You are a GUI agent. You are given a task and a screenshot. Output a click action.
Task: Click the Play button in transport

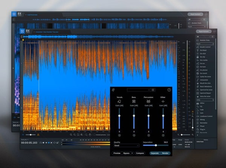coord(52,143)
